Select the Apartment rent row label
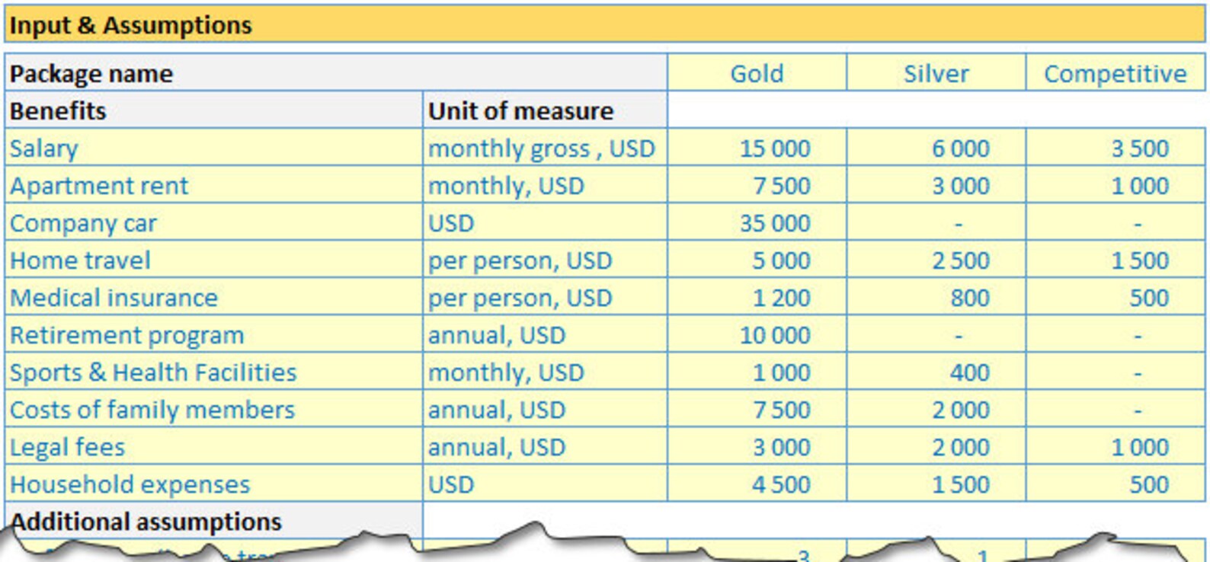 click(213, 185)
